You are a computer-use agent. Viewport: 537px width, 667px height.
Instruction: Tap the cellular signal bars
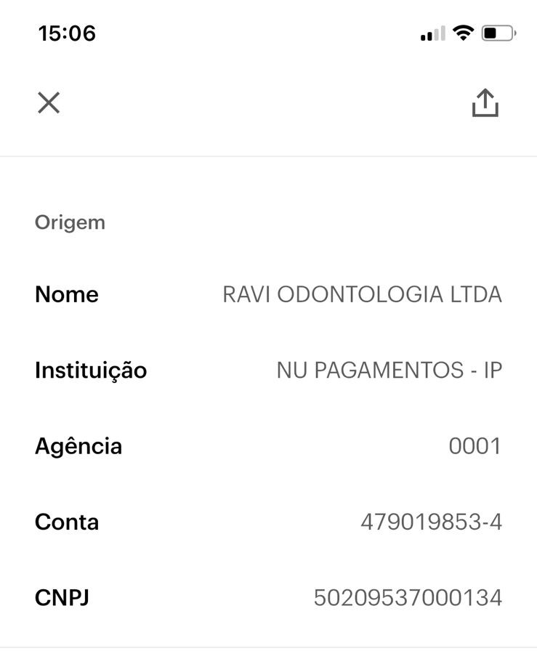(x=432, y=34)
